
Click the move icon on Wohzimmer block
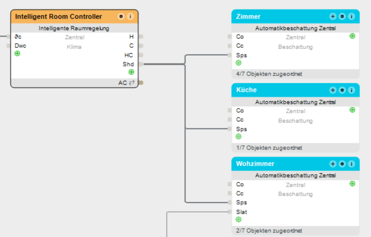[x=333, y=164]
